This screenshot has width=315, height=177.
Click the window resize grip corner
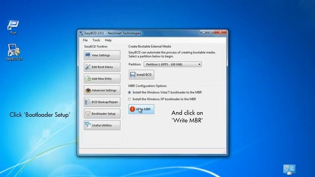pos(224,152)
